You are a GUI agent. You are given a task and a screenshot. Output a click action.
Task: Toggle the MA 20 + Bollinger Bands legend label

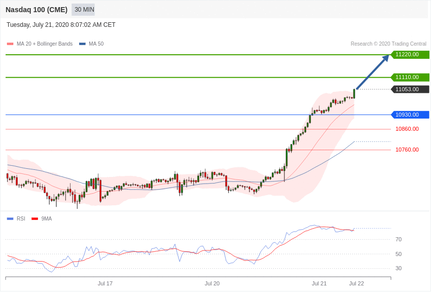click(x=45, y=44)
